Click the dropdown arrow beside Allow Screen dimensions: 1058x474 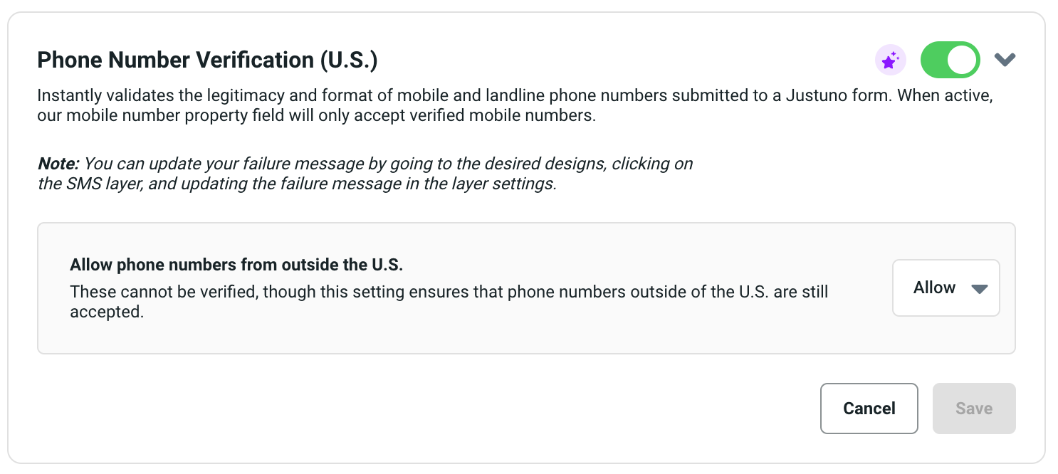pos(980,288)
